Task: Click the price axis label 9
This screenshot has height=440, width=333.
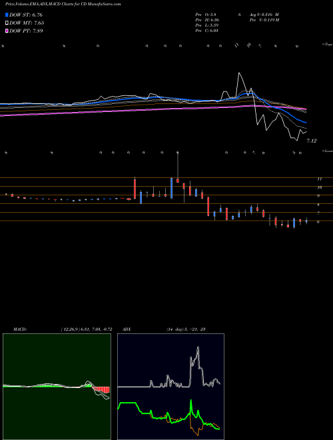Action: click(x=318, y=196)
